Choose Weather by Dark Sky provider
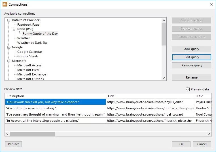 [x=32, y=43]
